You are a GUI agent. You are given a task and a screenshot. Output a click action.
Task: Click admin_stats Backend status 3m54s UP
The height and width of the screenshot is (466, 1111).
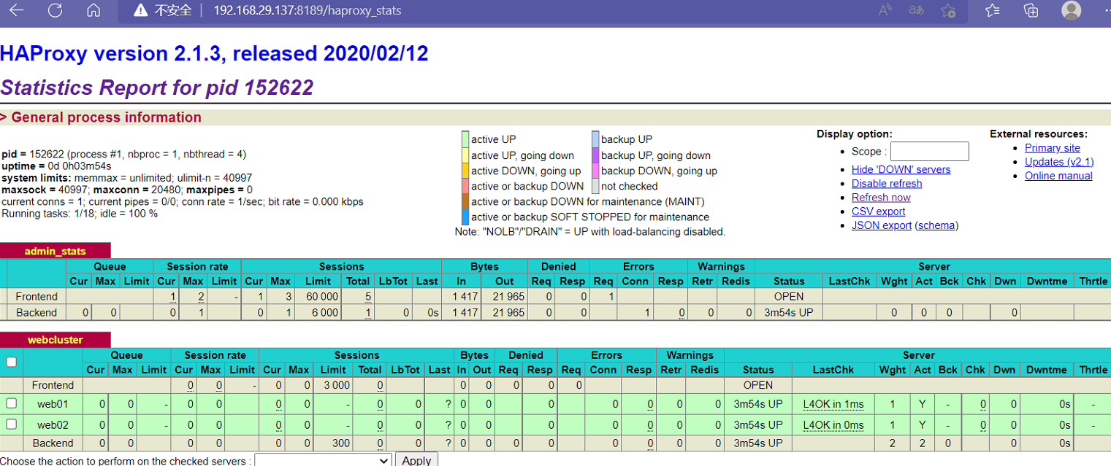click(788, 313)
